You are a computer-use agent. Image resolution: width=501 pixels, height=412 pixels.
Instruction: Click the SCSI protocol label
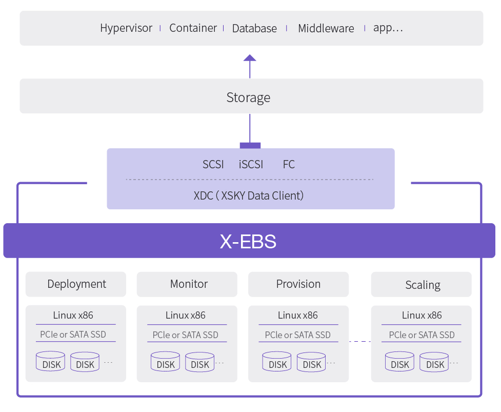(x=213, y=164)
